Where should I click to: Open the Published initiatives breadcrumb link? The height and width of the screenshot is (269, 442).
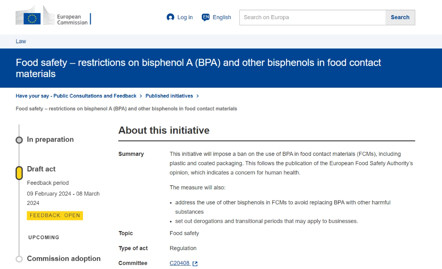pos(169,96)
